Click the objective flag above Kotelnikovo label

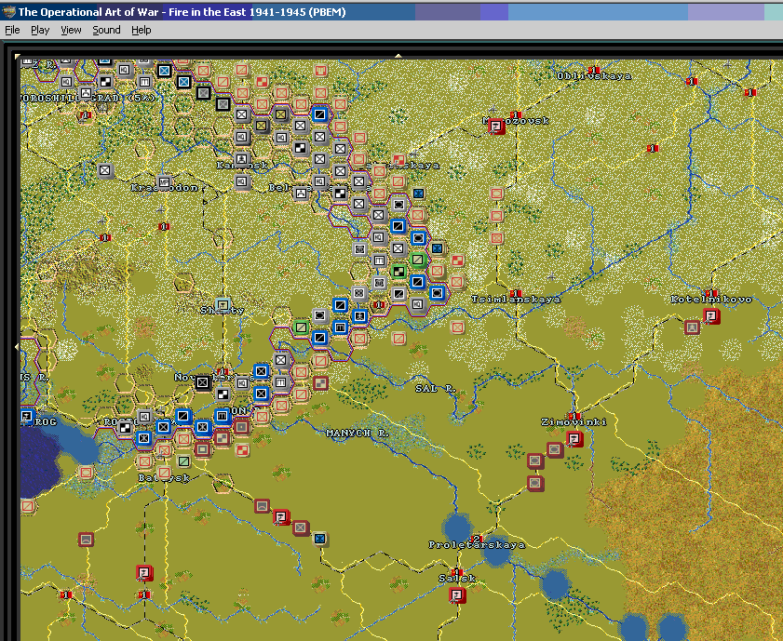[x=711, y=293]
